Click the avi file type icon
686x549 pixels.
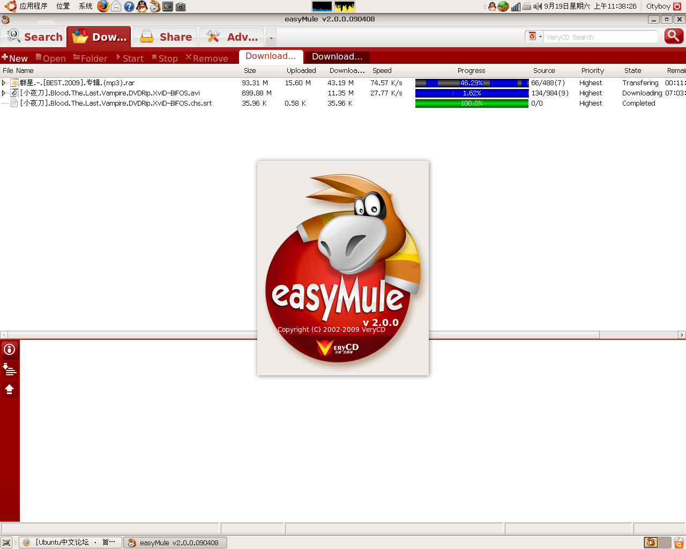pyautogui.click(x=14, y=93)
